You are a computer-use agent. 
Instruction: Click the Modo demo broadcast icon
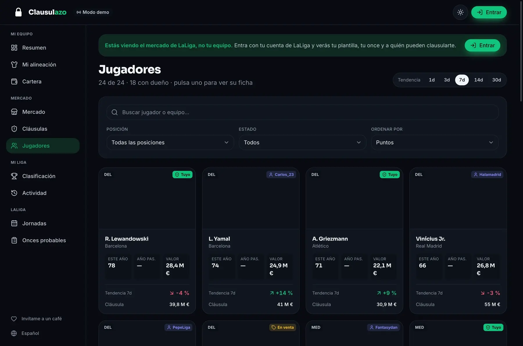coord(79,12)
